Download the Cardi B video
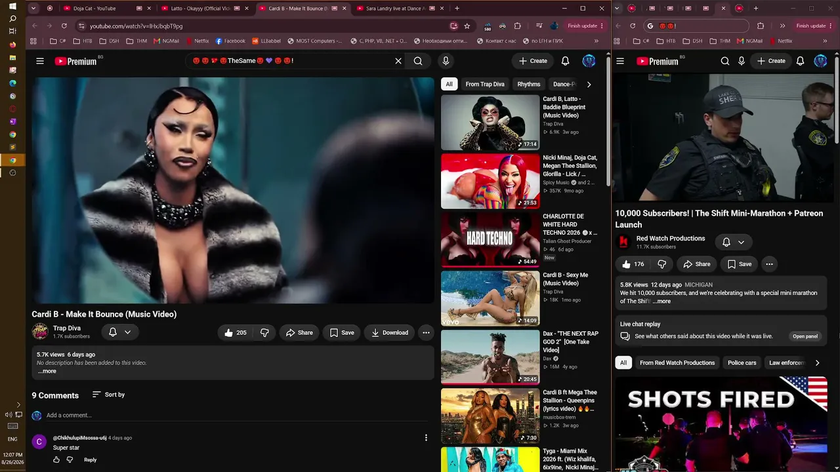The width and height of the screenshot is (840, 472). (389, 332)
